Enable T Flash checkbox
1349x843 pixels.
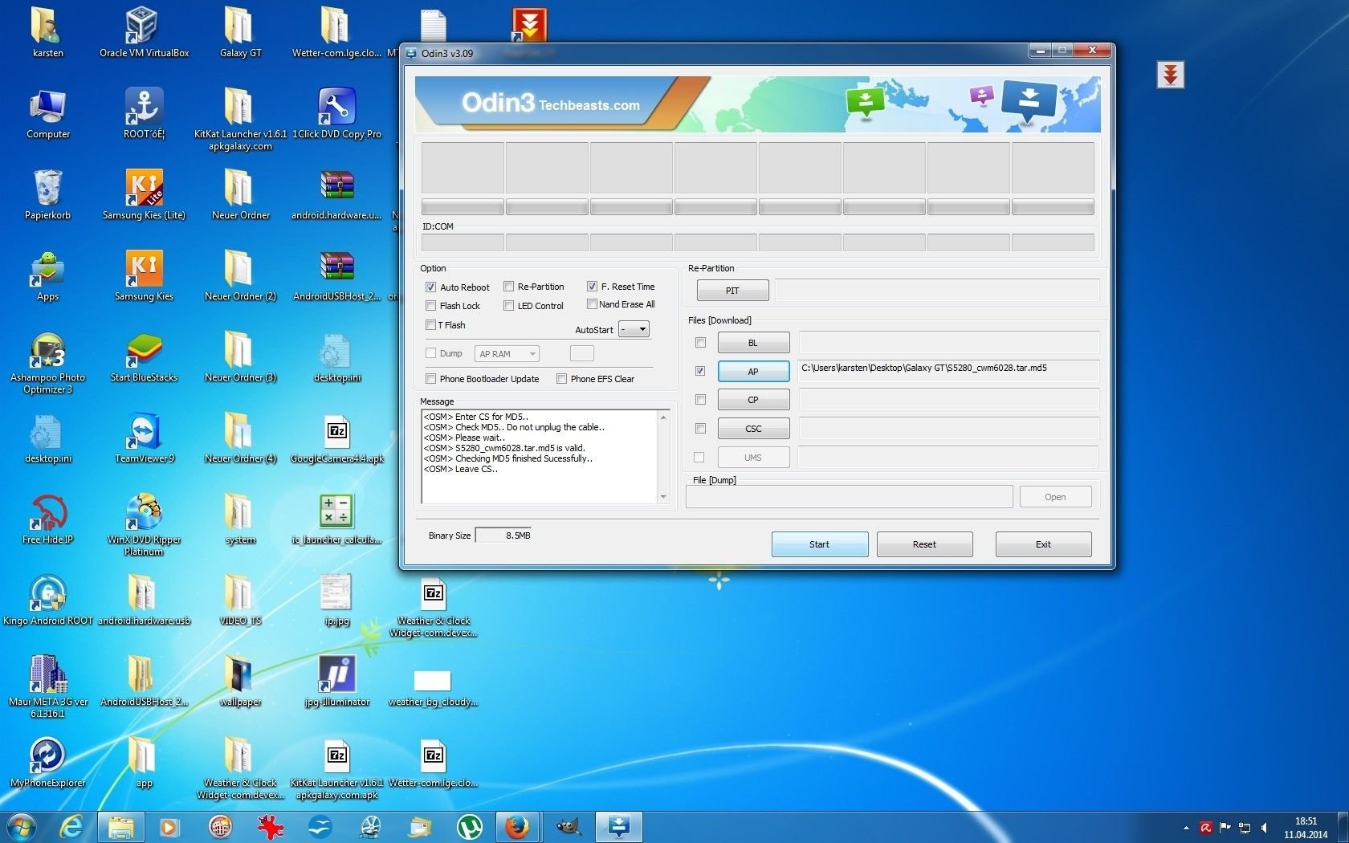click(x=430, y=324)
